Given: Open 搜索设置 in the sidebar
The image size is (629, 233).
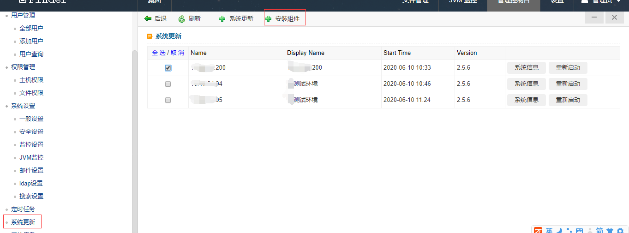Looking at the screenshot, I should pos(31,196).
